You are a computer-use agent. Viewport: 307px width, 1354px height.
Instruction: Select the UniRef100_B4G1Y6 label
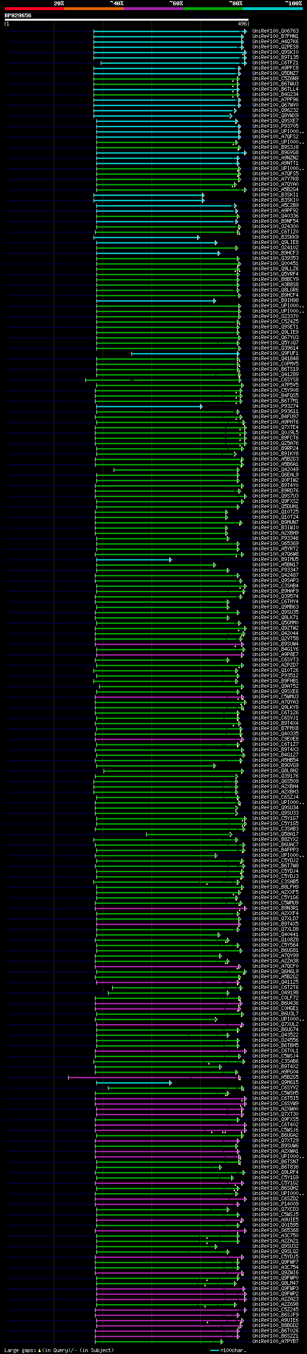[x=275, y=649]
